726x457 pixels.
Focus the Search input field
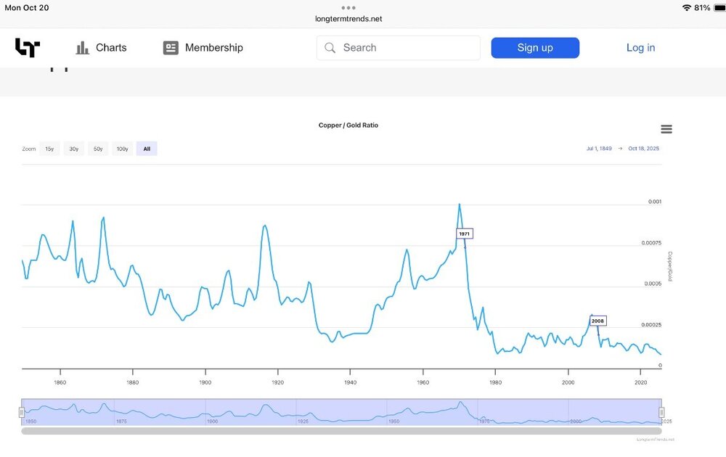pyautogui.click(x=398, y=48)
